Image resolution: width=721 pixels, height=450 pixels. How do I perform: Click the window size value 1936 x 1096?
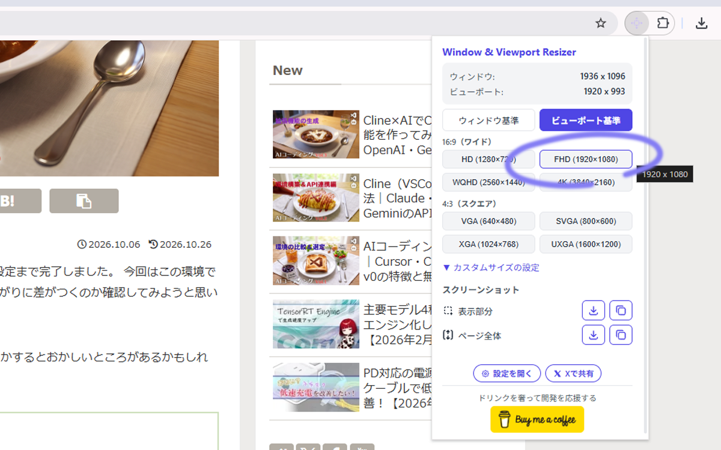tap(603, 76)
